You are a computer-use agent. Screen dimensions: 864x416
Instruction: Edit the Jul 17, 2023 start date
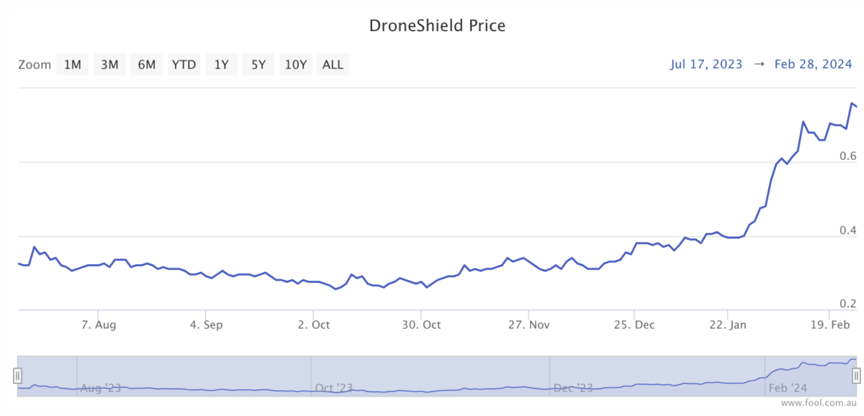point(706,64)
